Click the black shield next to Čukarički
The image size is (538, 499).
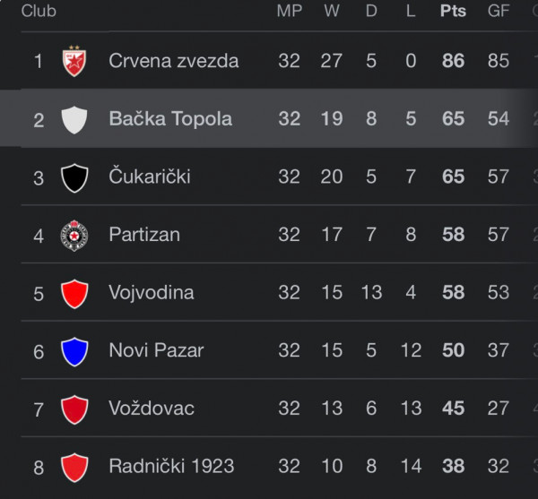(74, 178)
